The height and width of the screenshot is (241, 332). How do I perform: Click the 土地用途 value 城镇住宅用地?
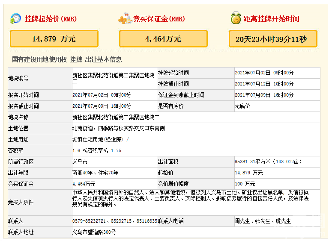pos(100,139)
